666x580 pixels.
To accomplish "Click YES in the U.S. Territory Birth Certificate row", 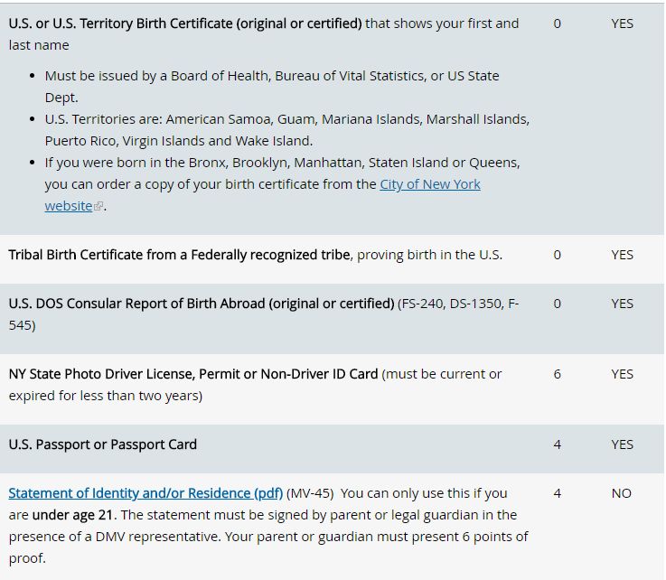I will point(622,23).
